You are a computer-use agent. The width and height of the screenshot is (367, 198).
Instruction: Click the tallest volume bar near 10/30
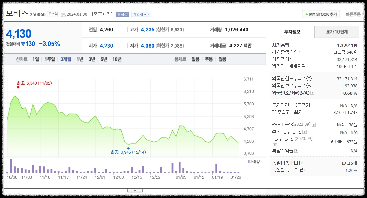click(x=11, y=166)
